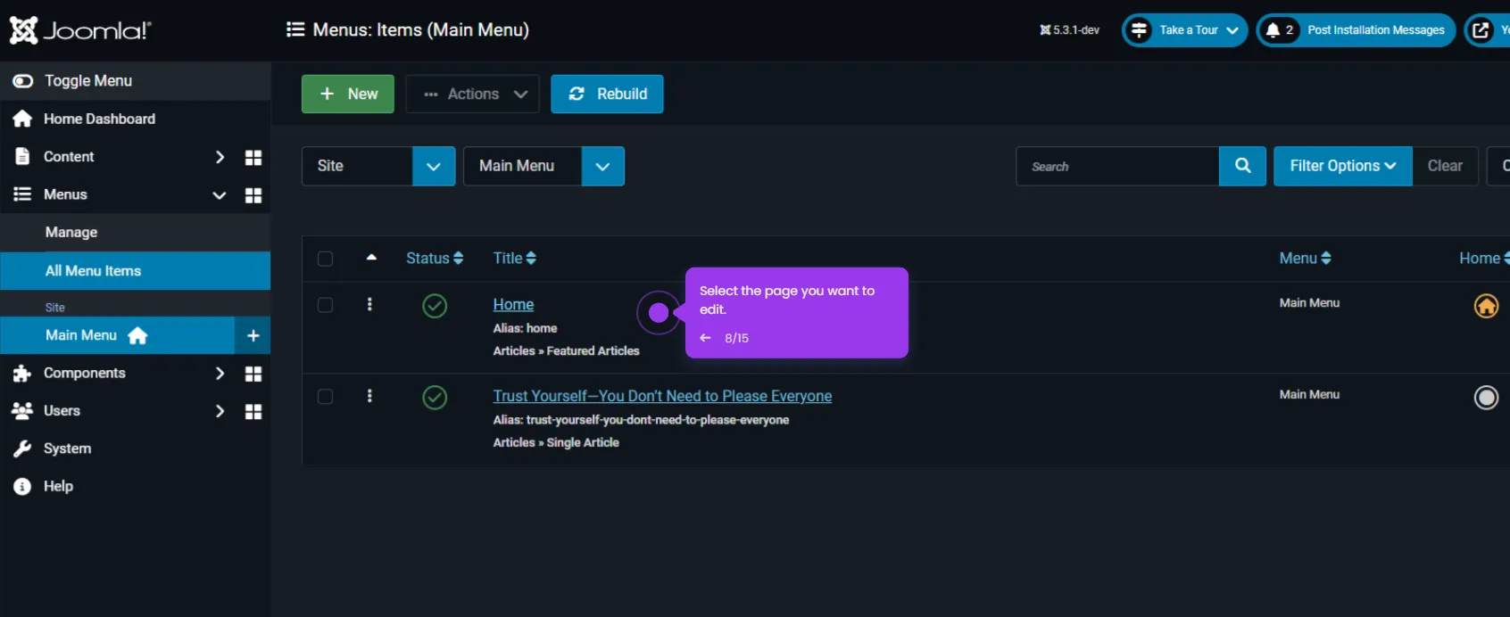Click the Rebuild button
The height and width of the screenshot is (617, 1510).
[607, 94]
